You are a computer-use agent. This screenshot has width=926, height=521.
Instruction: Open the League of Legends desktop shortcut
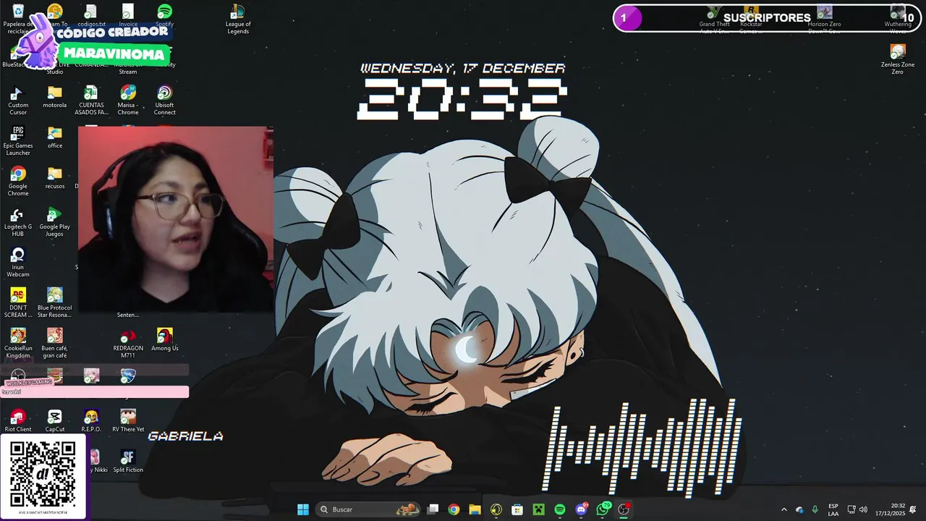[x=238, y=19]
